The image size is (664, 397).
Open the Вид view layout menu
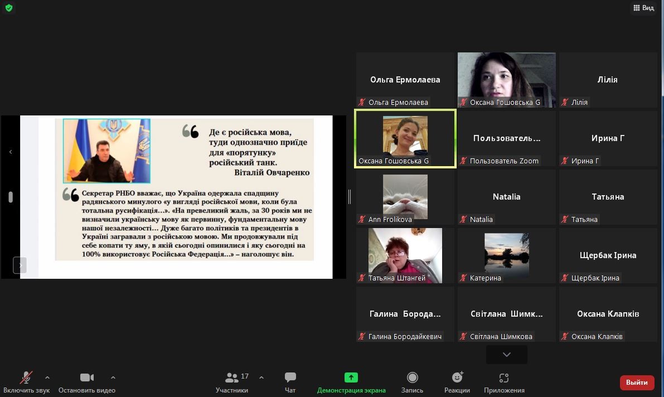643,8
